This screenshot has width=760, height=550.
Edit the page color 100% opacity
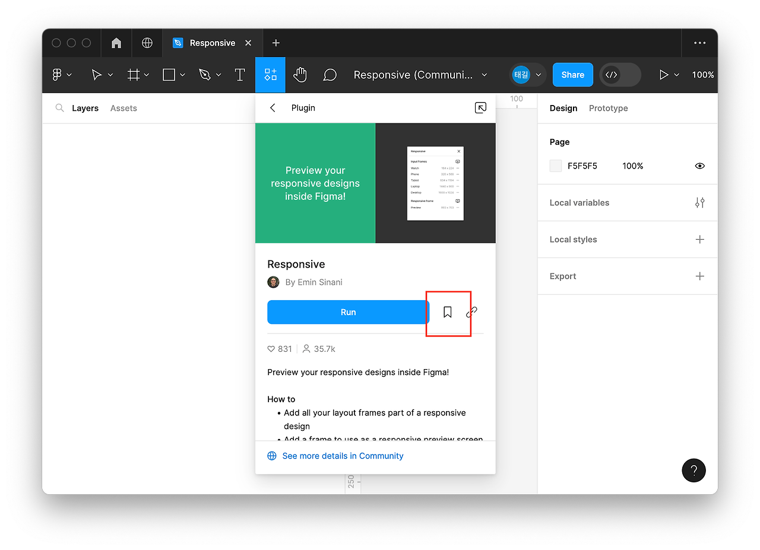point(633,166)
